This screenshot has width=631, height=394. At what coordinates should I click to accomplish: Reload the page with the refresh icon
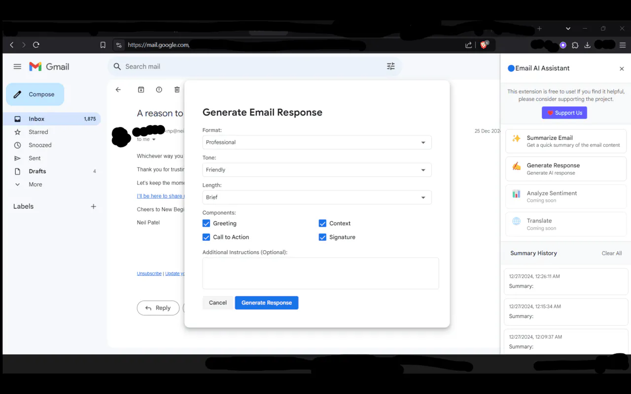click(36, 45)
